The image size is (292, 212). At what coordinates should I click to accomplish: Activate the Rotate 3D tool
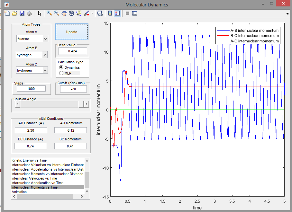[x=71, y=13]
